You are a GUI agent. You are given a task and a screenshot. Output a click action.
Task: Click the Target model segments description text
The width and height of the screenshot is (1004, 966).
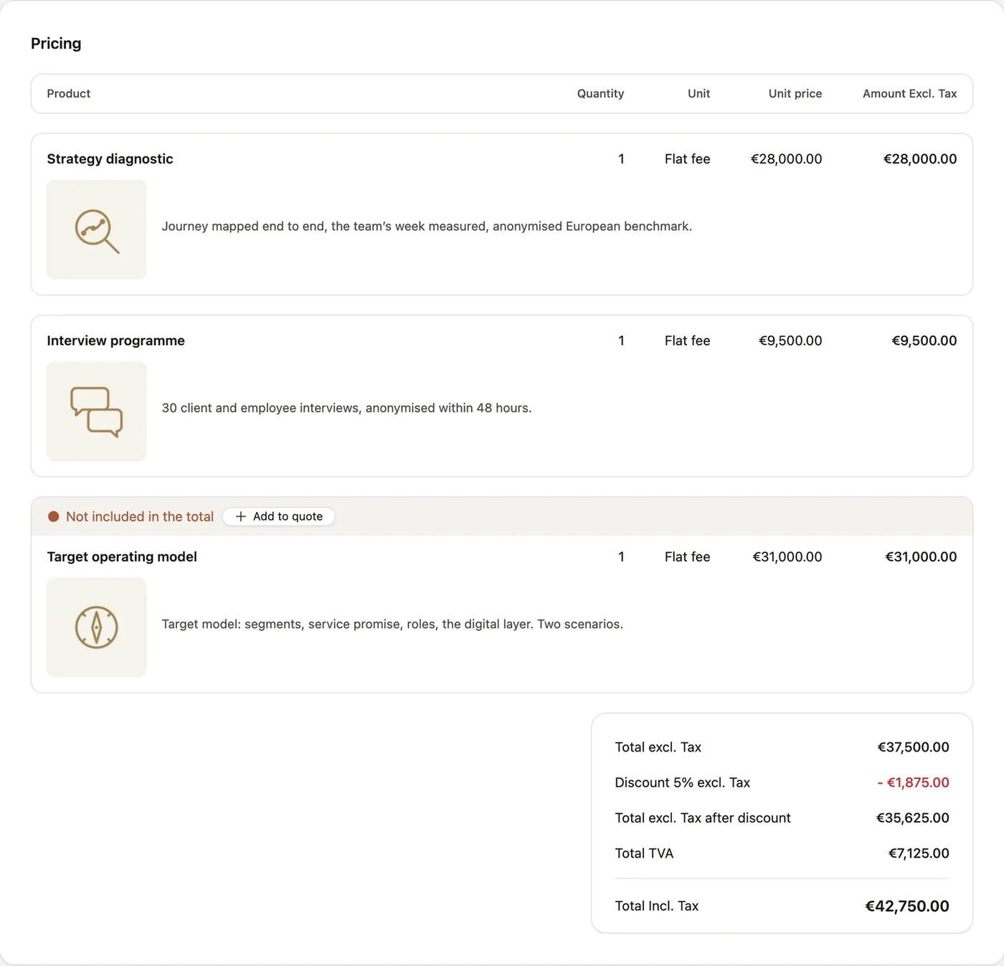392,625
